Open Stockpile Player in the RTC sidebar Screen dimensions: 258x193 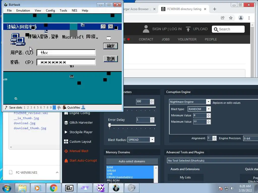click(x=78, y=132)
